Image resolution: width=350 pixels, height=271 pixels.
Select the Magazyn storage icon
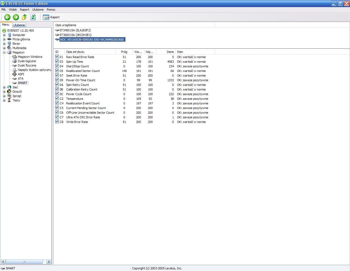pos(10,52)
